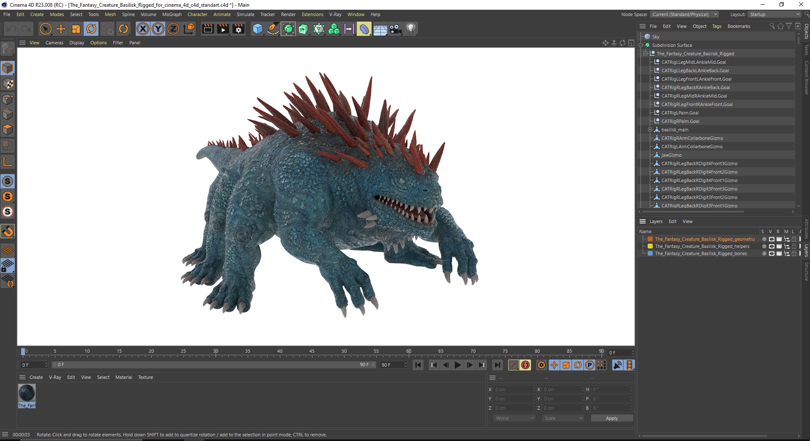Render the view with clapperboard icon

click(x=208, y=29)
